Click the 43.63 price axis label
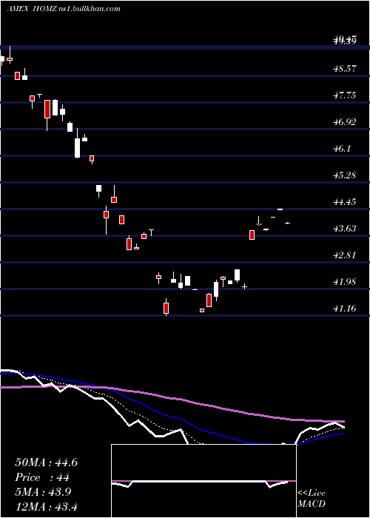The width and height of the screenshot is (370, 518). click(x=345, y=229)
